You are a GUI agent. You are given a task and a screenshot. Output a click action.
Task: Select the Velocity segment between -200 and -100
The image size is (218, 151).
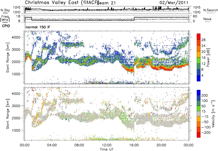pos(199,129)
